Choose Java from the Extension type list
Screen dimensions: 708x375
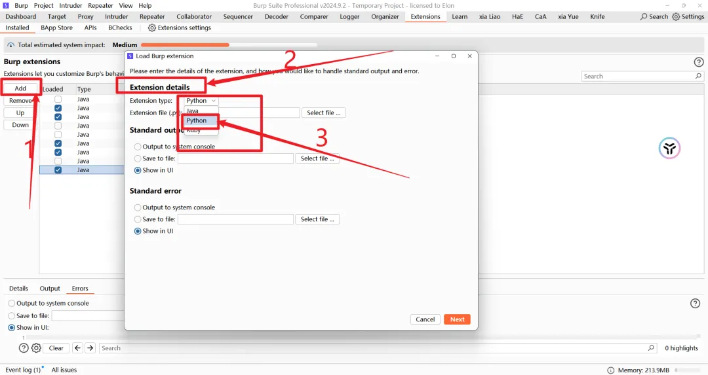pyautogui.click(x=201, y=111)
